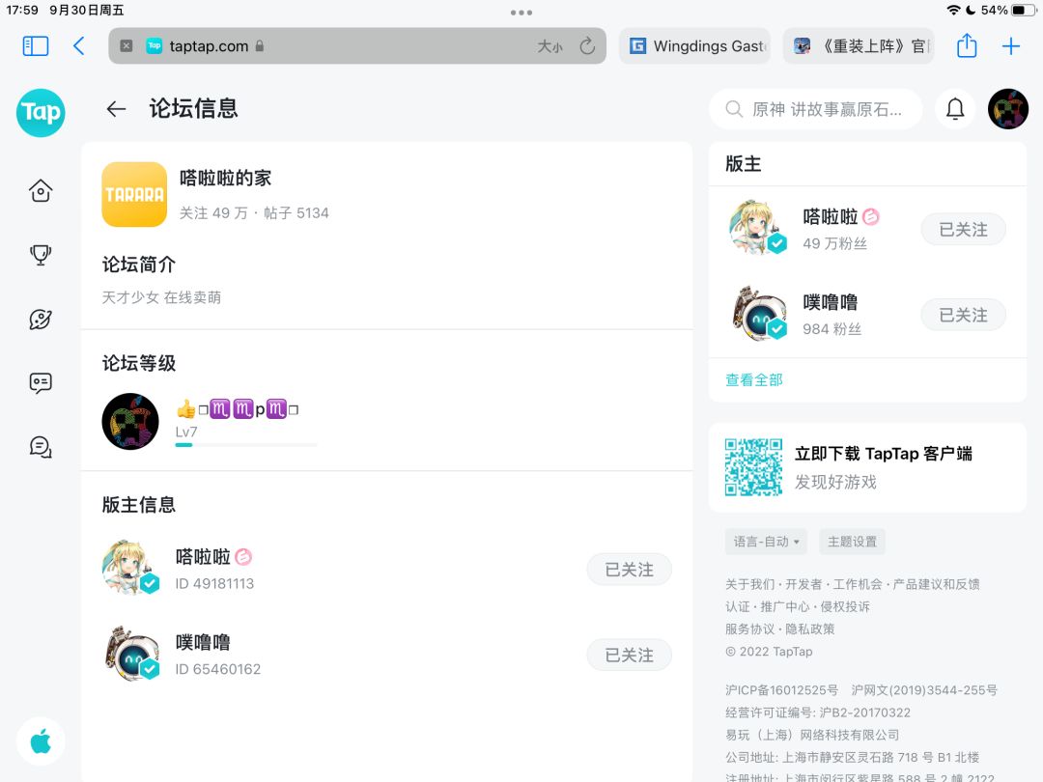This screenshot has width=1043, height=782.
Task: Click the pink badge beside 嗒啦啦 in 版主信息
Action: (243, 557)
